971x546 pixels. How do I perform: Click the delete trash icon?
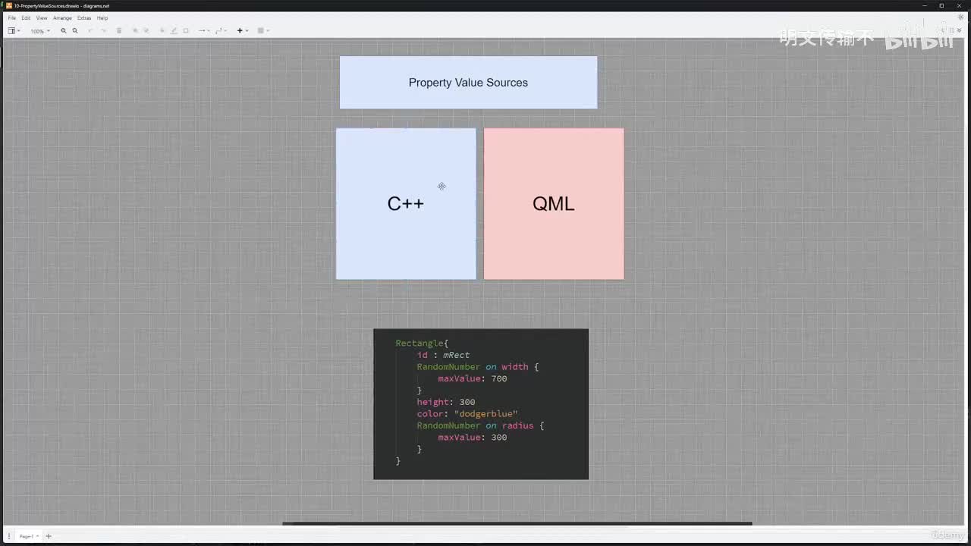(119, 31)
